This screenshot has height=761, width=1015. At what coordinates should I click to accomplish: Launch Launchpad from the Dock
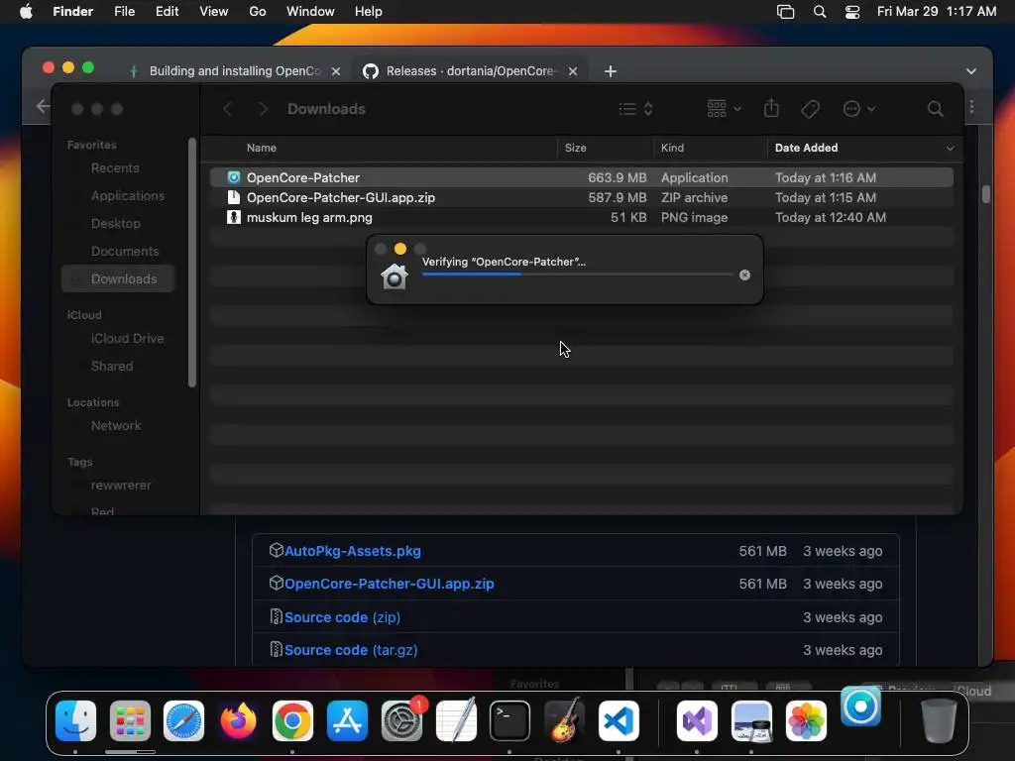[x=130, y=720]
